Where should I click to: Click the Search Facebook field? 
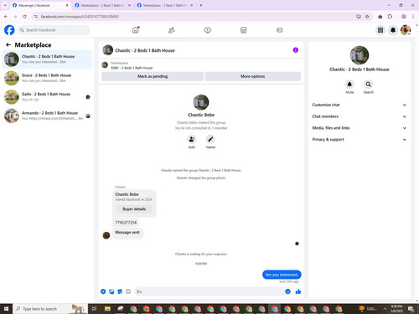(54, 30)
